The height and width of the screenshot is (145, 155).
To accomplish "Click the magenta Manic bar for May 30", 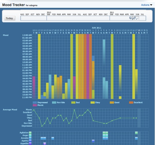I will click(88, 66).
